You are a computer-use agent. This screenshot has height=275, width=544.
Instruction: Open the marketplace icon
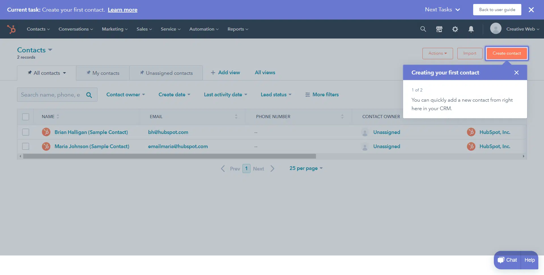[439, 29]
